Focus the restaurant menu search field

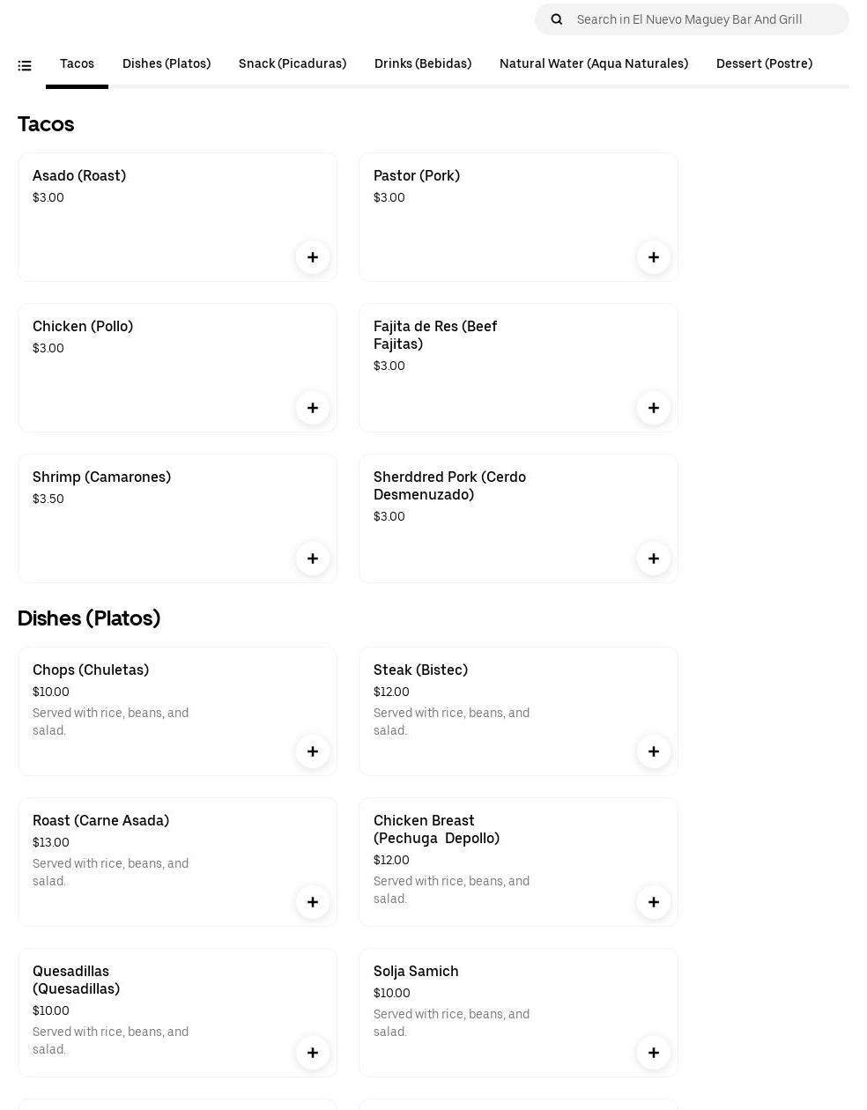705,19
